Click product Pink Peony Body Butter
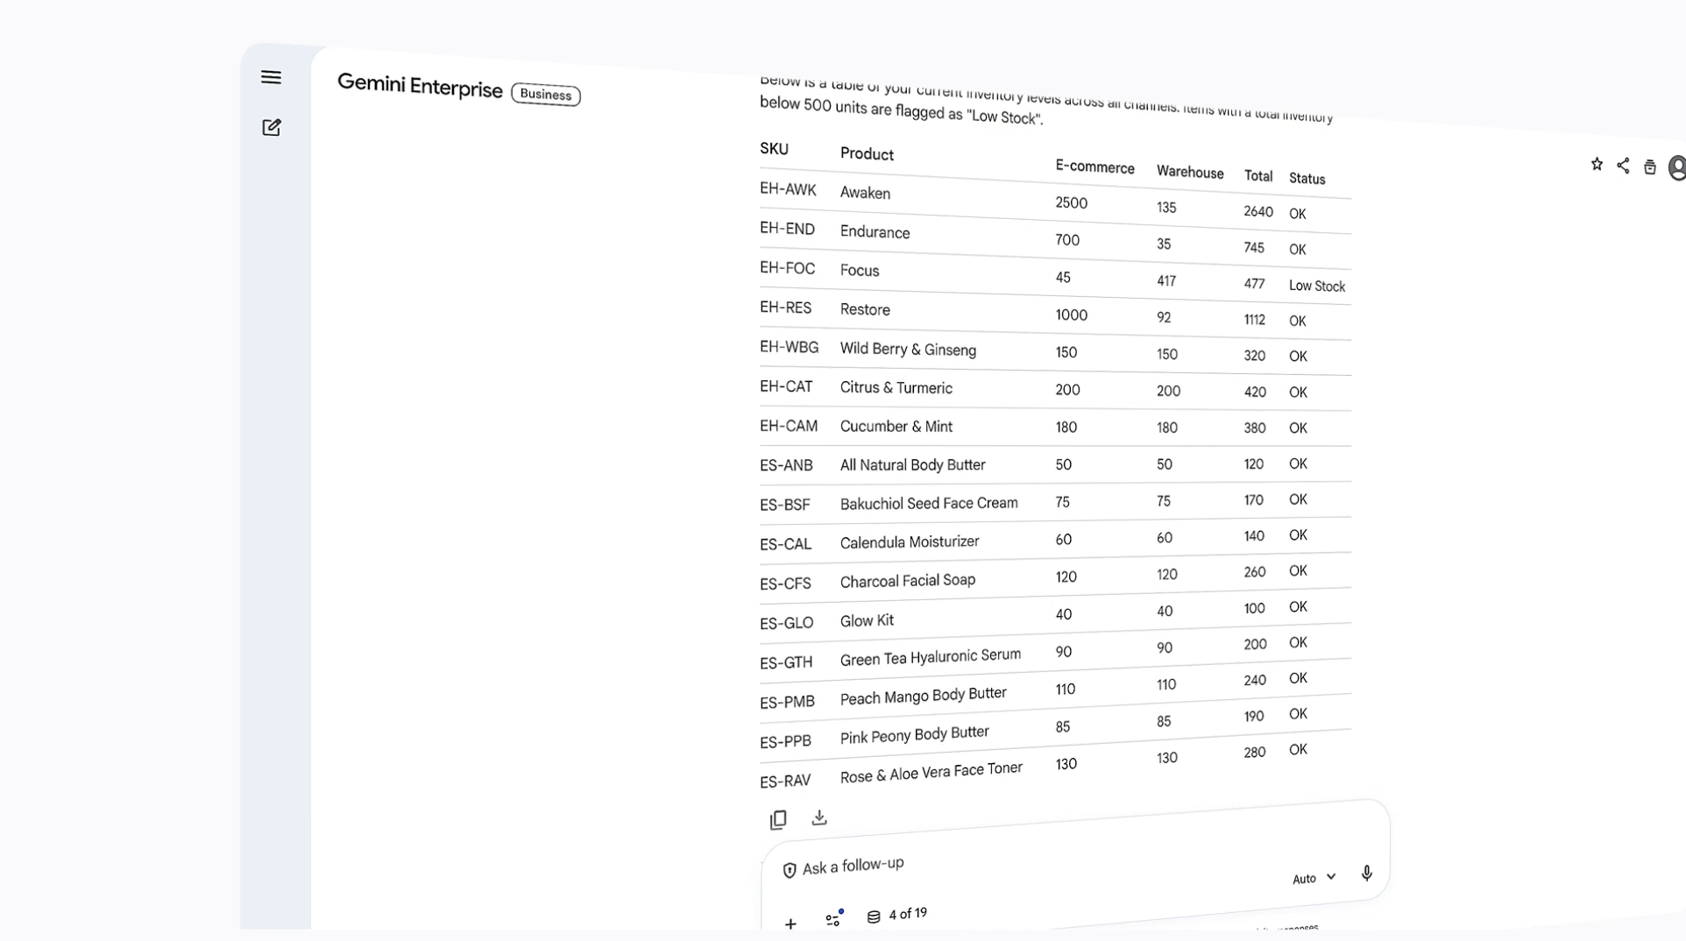Image resolution: width=1686 pixels, height=941 pixels. (x=914, y=735)
